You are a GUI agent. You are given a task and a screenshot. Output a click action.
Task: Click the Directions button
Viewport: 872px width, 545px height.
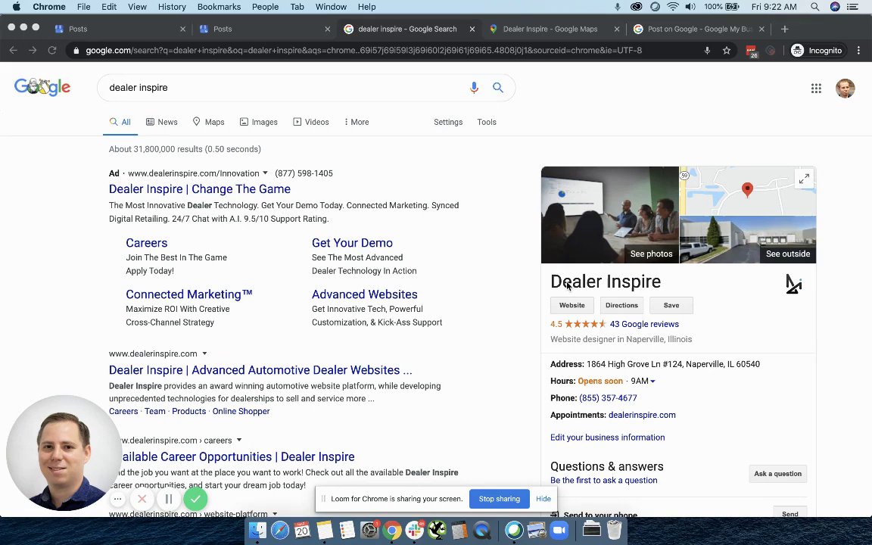(x=621, y=305)
